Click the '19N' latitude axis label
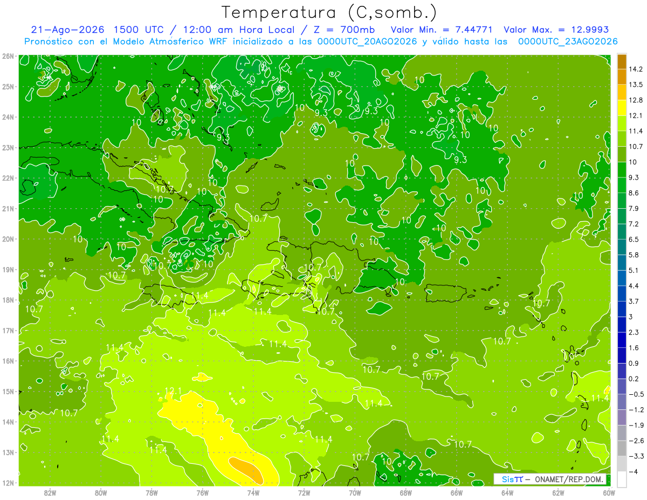 tap(8, 269)
